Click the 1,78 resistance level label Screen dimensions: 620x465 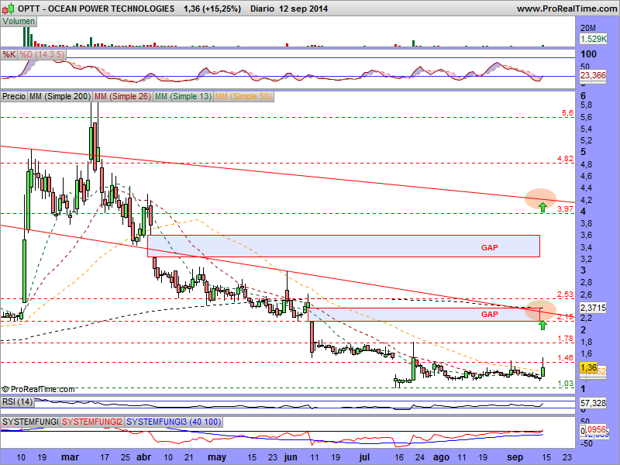[566, 339]
